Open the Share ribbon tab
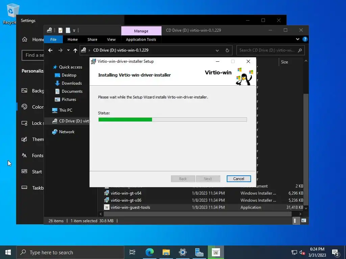This screenshot has height=259, width=346. tap(92, 39)
